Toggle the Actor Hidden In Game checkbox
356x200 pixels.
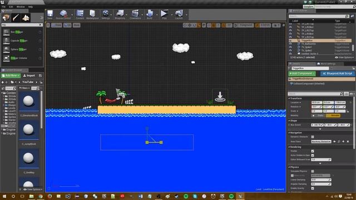tap(313, 156)
